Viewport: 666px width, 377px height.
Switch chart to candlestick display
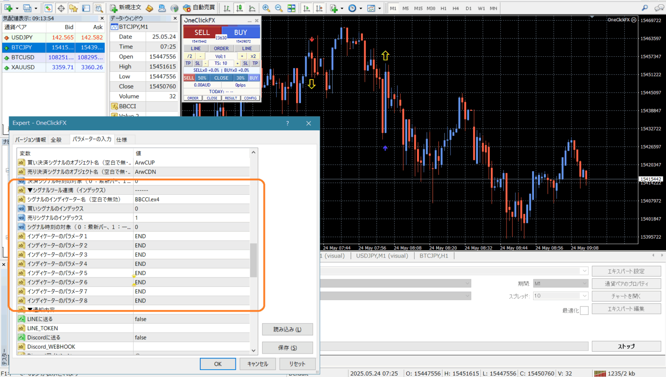(x=239, y=8)
